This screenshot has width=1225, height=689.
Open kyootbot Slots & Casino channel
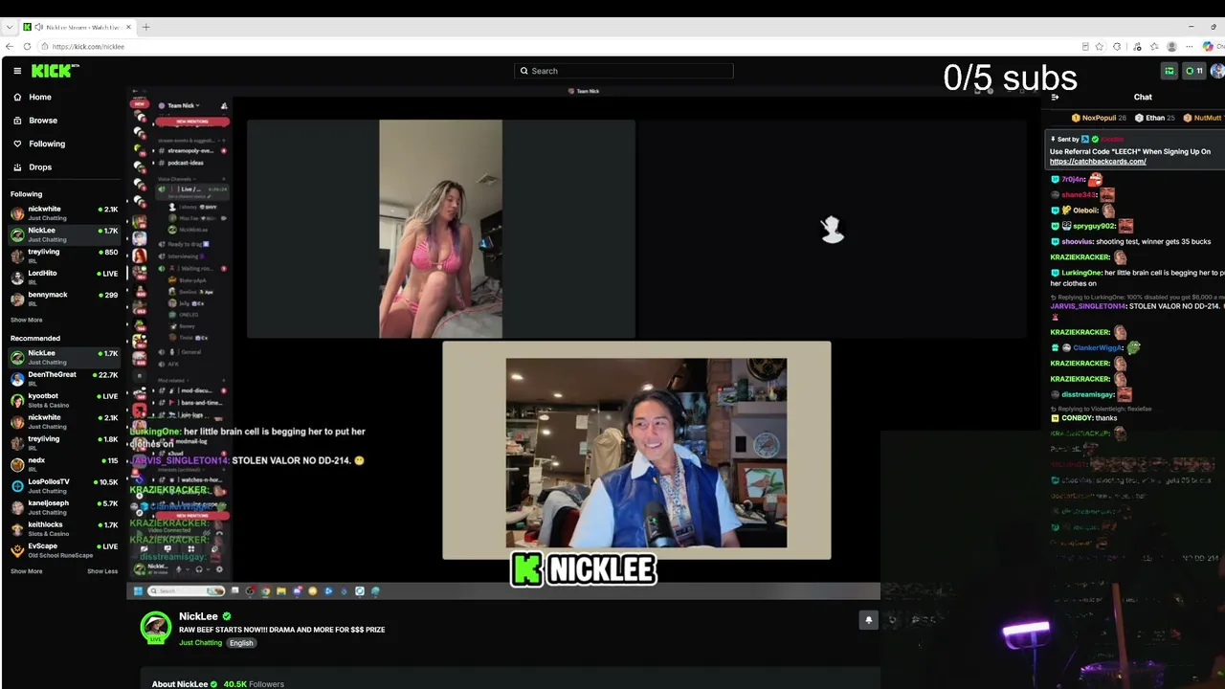pyautogui.click(x=63, y=400)
